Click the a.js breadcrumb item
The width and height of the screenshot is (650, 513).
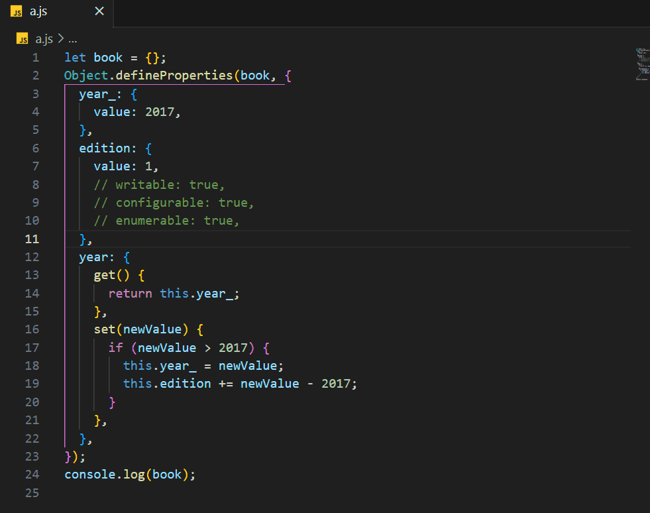44,39
